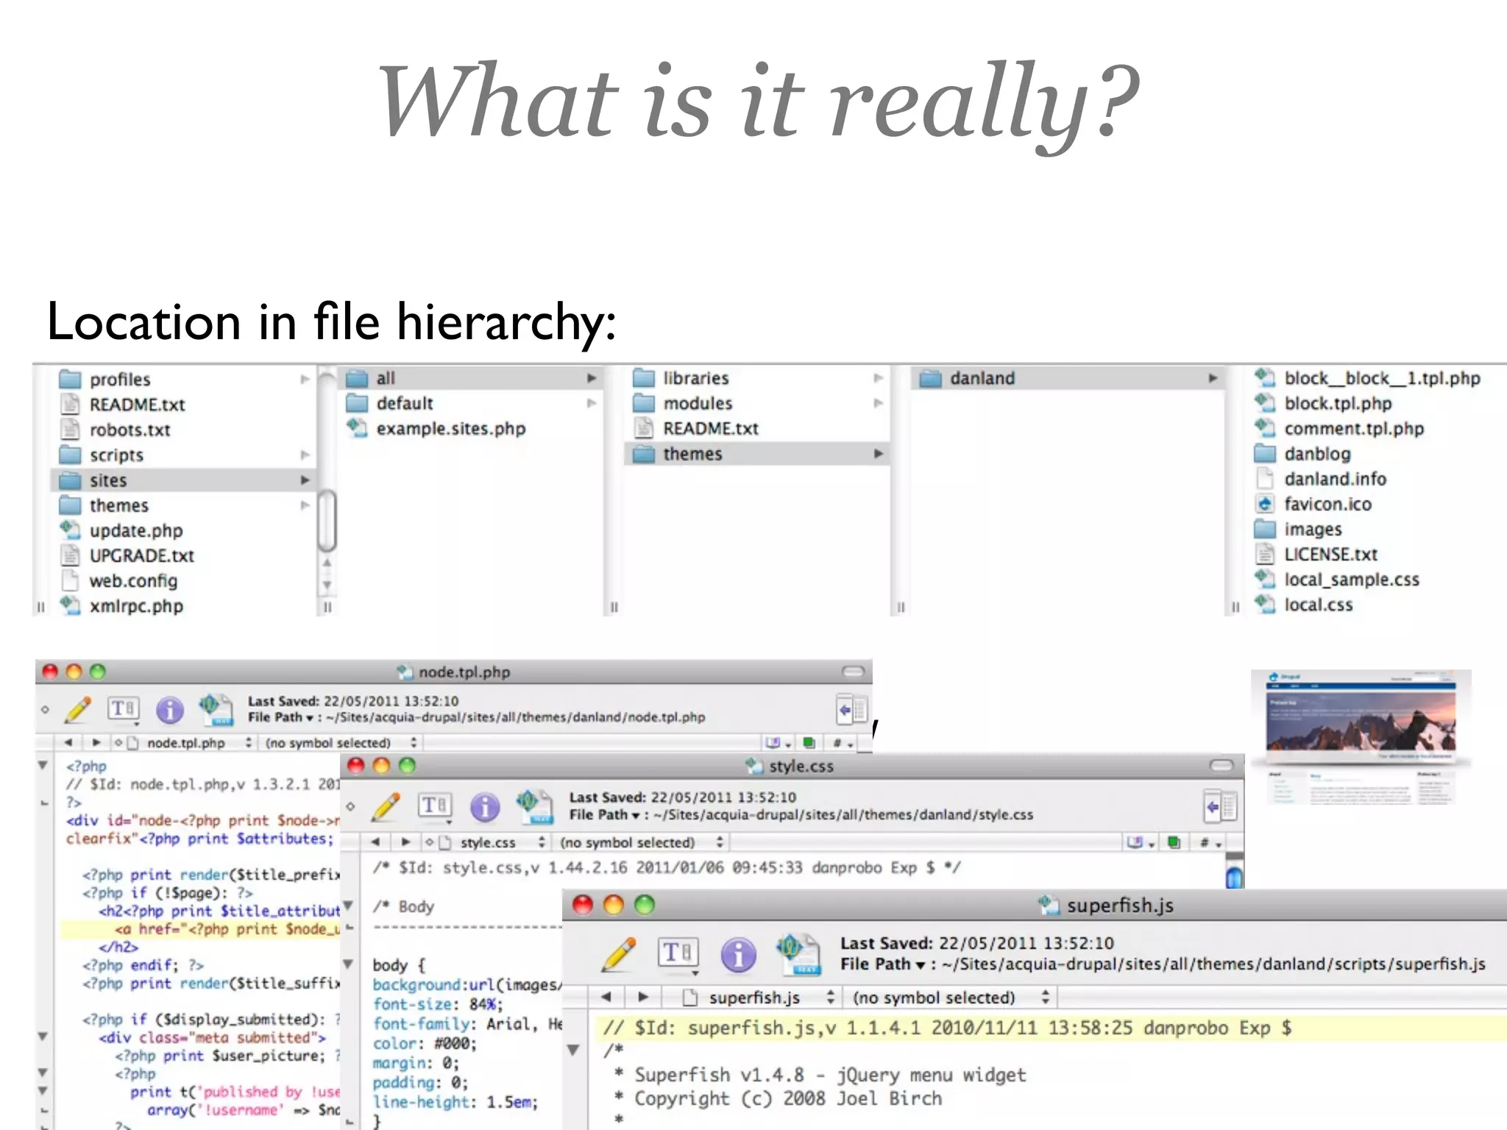Open the superfish.js document popup menu
The width and height of the screenshot is (1507, 1130).
757,998
